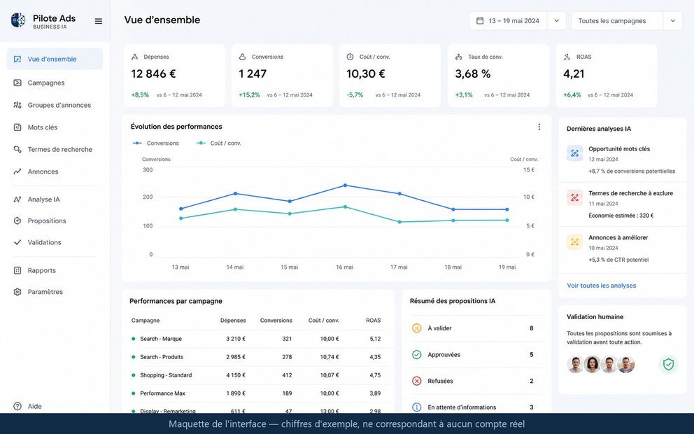Go to Propositions page

(x=55, y=220)
